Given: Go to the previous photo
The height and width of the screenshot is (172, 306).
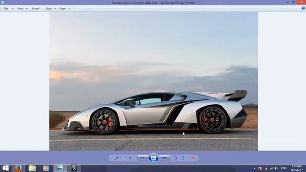Looking at the screenshot, I should click(143, 158).
